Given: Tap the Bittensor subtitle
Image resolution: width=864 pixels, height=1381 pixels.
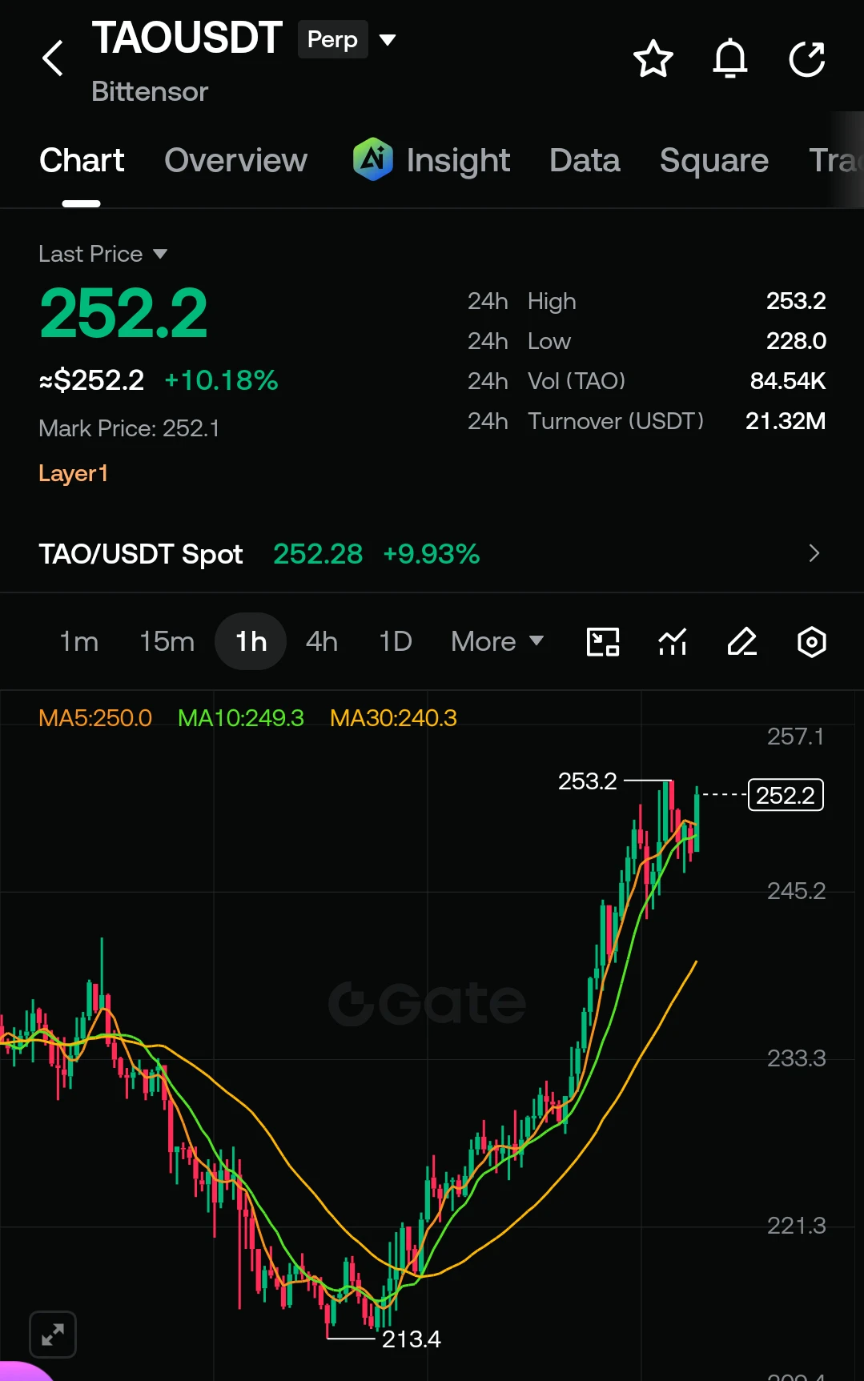Looking at the screenshot, I should tap(150, 91).
